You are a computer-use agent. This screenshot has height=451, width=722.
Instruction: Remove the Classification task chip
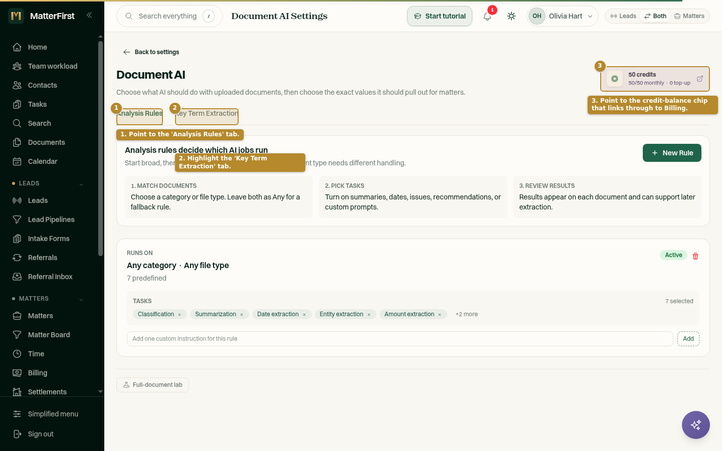coord(179,315)
